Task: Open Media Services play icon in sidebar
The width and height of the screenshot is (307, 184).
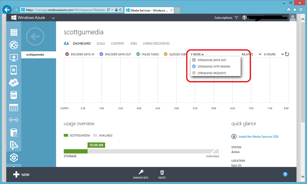Action: coord(14,158)
